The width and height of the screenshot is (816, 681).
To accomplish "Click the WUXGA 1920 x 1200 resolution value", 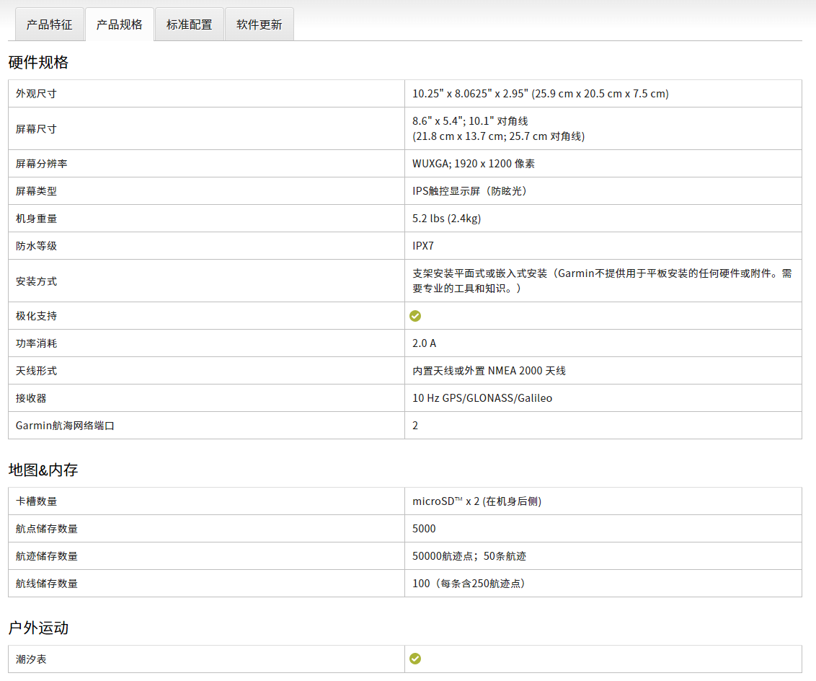I will (474, 164).
